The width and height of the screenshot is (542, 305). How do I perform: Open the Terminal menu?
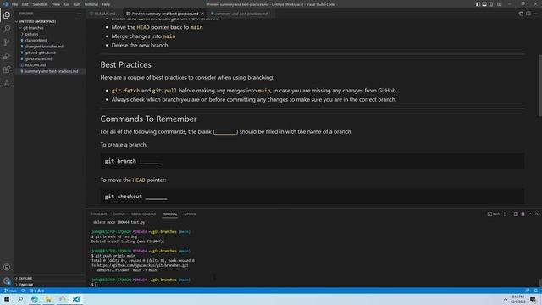(91, 4)
